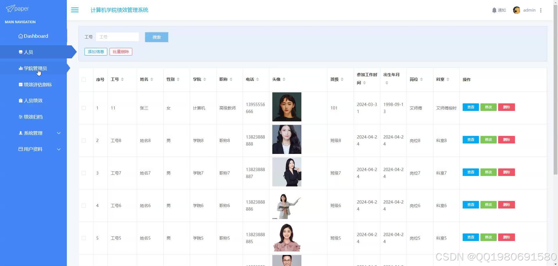Click 修改 for row 姓名8

click(489, 140)
